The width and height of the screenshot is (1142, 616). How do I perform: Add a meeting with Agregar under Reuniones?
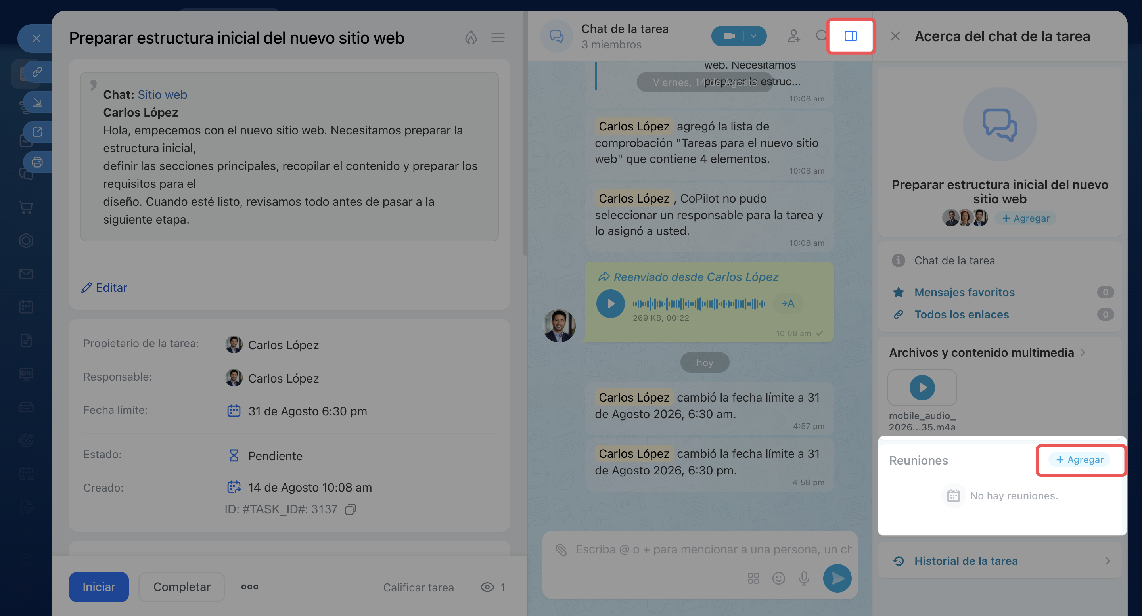[x=1079, y=459]
